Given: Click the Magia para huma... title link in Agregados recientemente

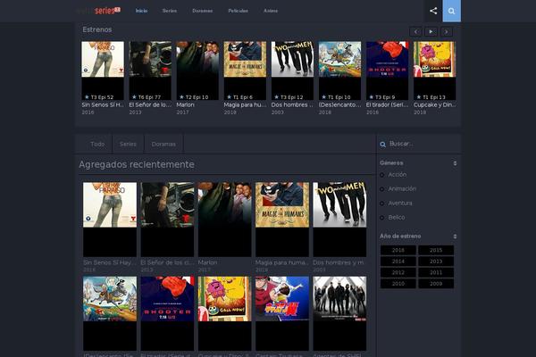Looking at the screenshot, I should pos(282,262).
